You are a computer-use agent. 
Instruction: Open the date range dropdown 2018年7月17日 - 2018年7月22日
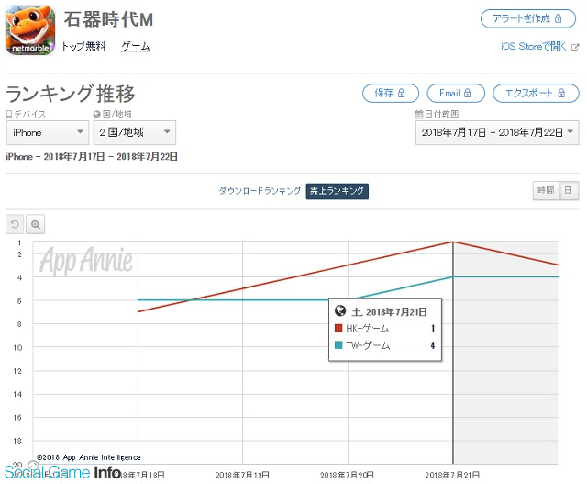497,132
